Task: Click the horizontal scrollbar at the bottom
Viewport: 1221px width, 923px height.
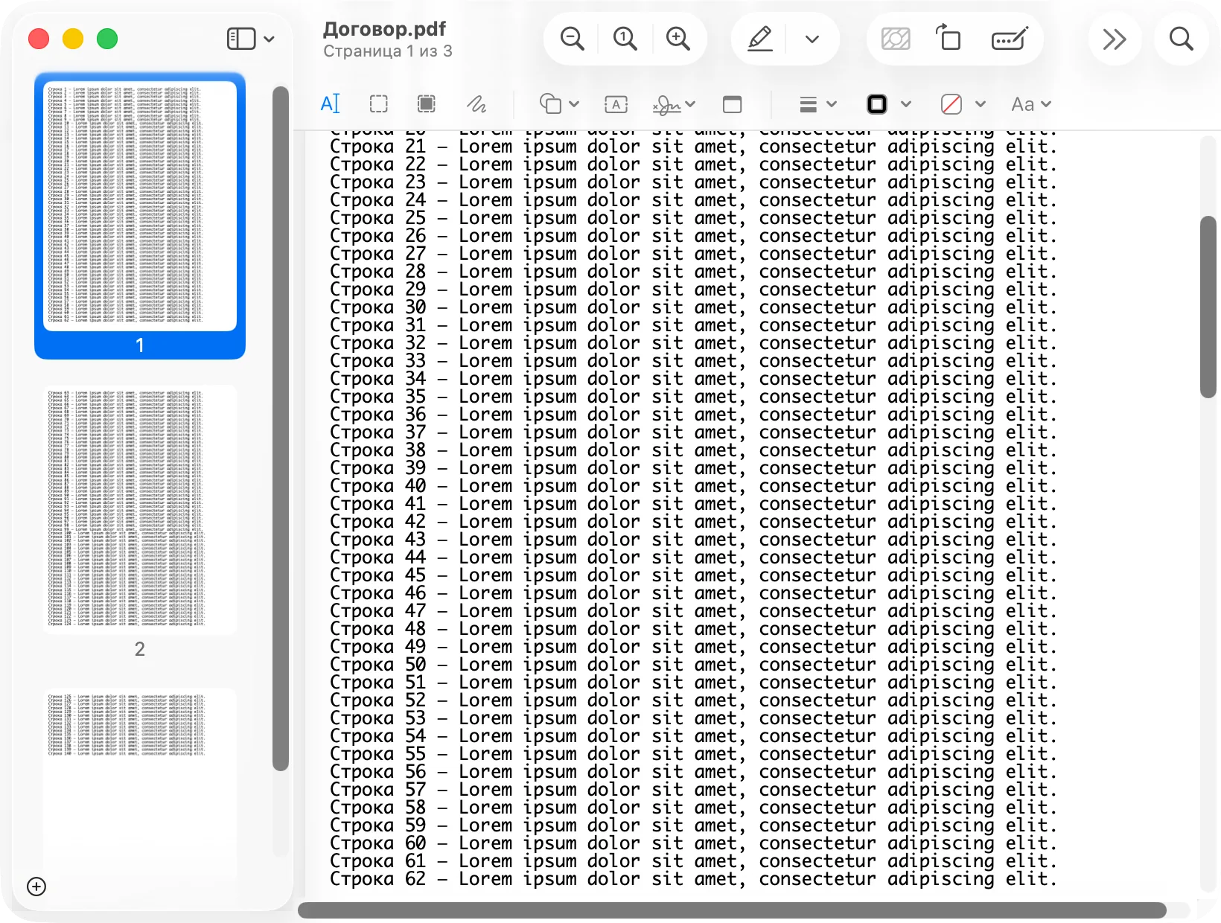Action: pos(732,910)
